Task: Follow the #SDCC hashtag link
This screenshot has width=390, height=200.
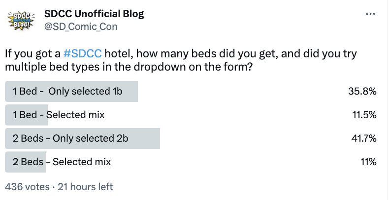Action: click(x=83, y=53)
